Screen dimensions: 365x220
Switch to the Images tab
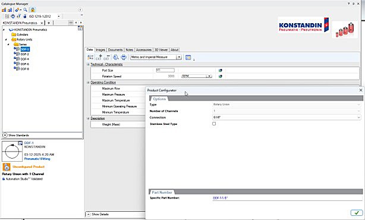(x=100, y=50)
